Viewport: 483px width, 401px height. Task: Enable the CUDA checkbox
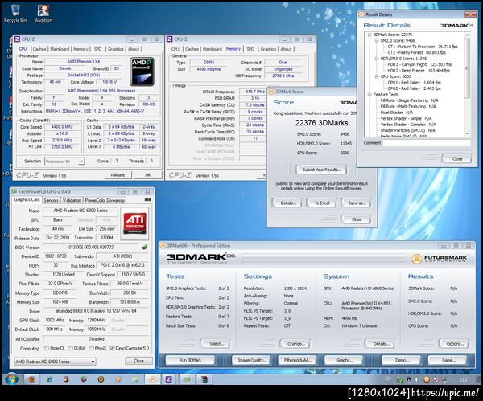[x=70, y=348]
